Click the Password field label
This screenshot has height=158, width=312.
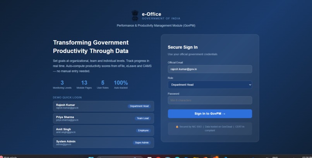pos(173,94)
